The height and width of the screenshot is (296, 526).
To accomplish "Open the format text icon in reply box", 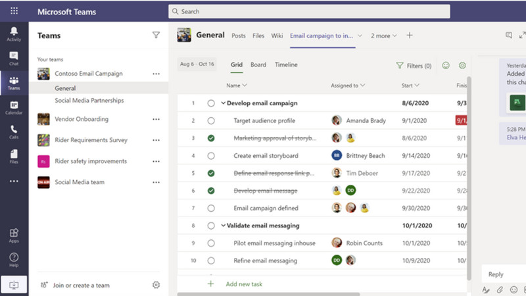I will tap(486, 289).
